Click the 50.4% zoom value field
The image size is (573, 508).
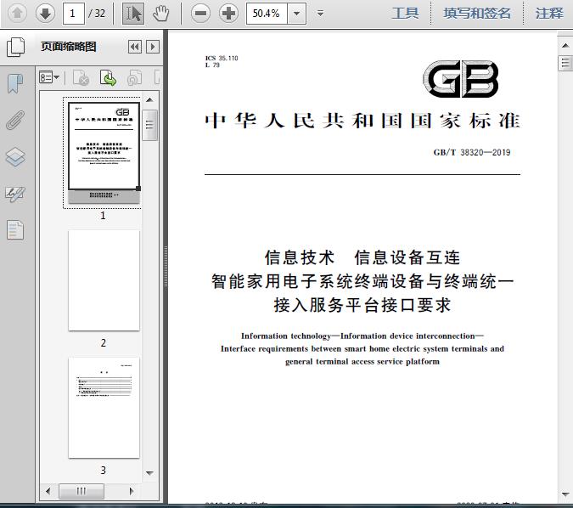coord(267,14)
